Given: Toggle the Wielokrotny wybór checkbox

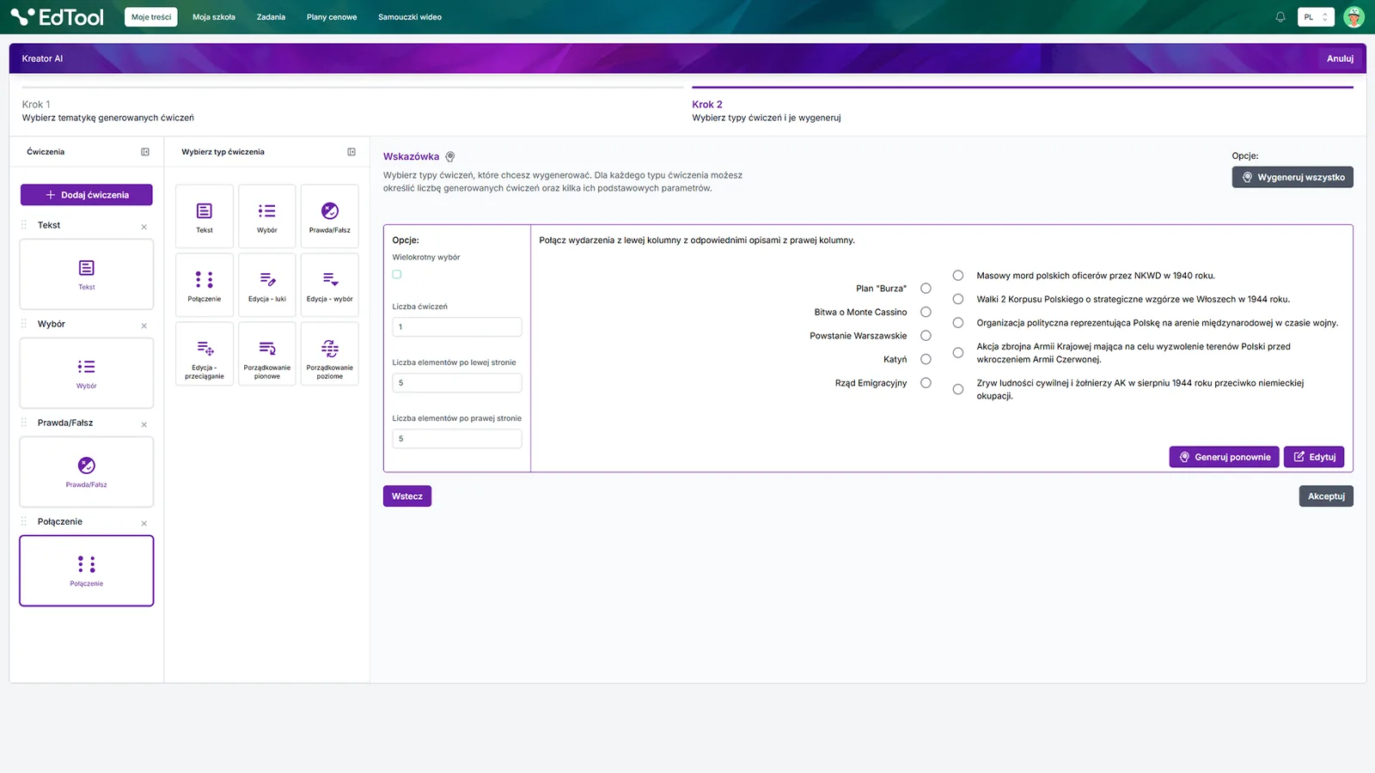Looking at the screenshot, I should [397, 275].
